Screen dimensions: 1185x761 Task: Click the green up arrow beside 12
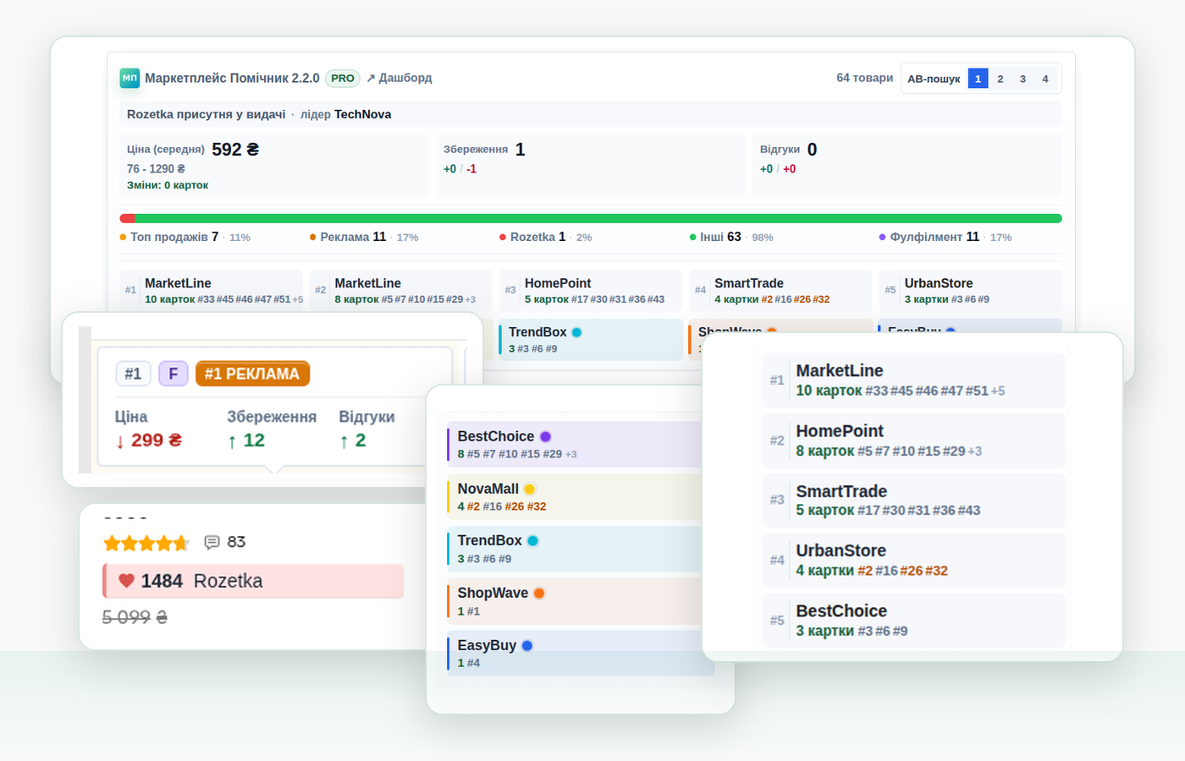click(x=232, y=441)
